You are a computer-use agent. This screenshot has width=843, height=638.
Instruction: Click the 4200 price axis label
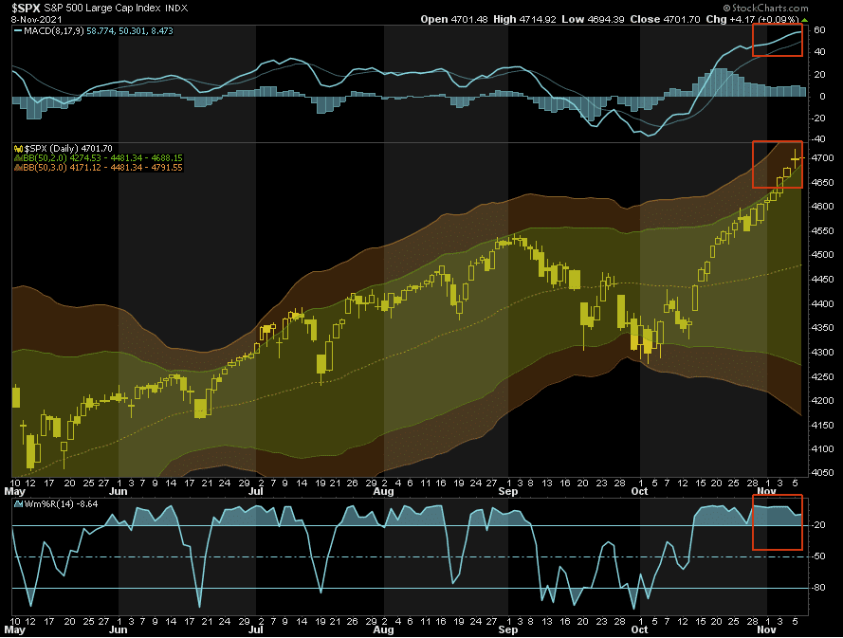pos(823,401)
